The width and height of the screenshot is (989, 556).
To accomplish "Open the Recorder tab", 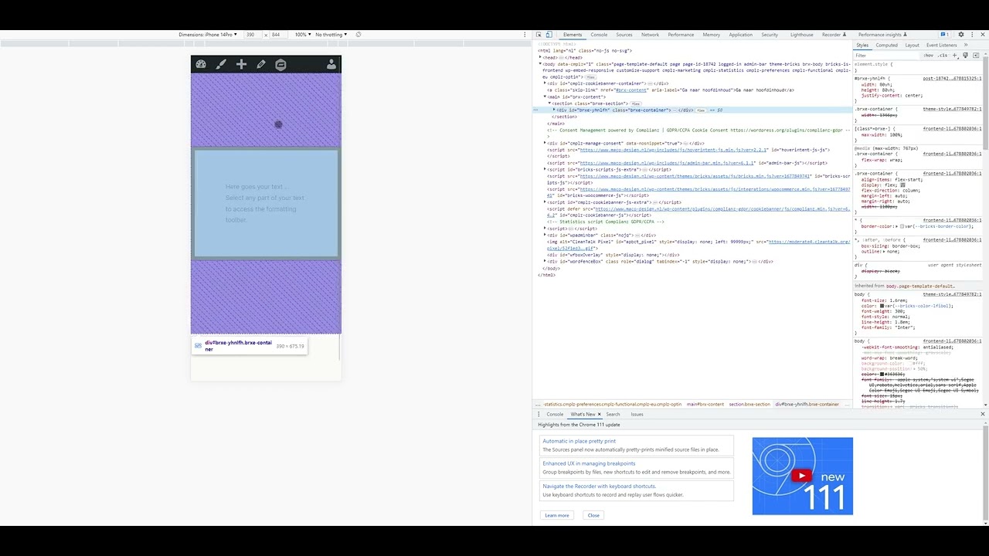I will click(x=834, y=35).
